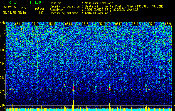Click the 0512 time marker
Image resolution: width=175 pixels, height=111 pixels.
[x=35, y=24]
